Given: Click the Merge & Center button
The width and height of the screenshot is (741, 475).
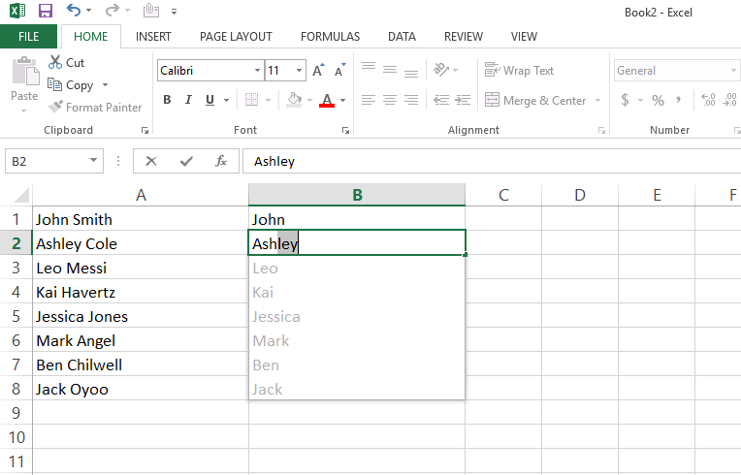Looking at the screenshot, I should coord(536,101).
